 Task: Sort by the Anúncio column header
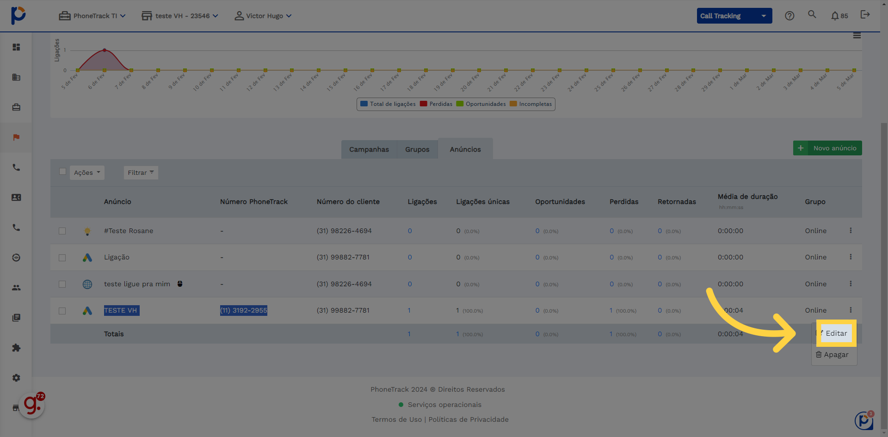tap(117, 202)
